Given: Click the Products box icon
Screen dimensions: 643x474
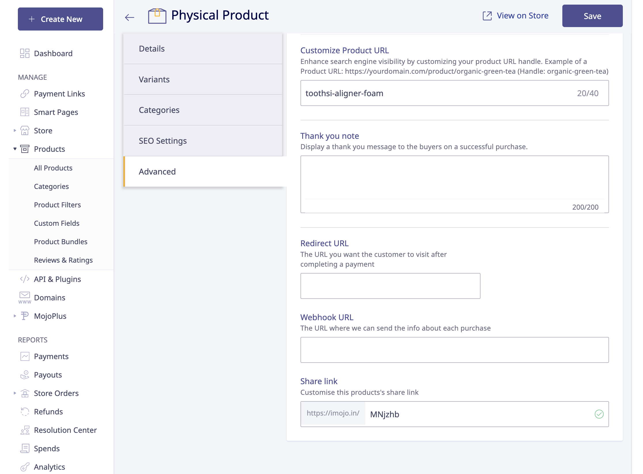Looking at the screenshot, I should tap(25, 149).
